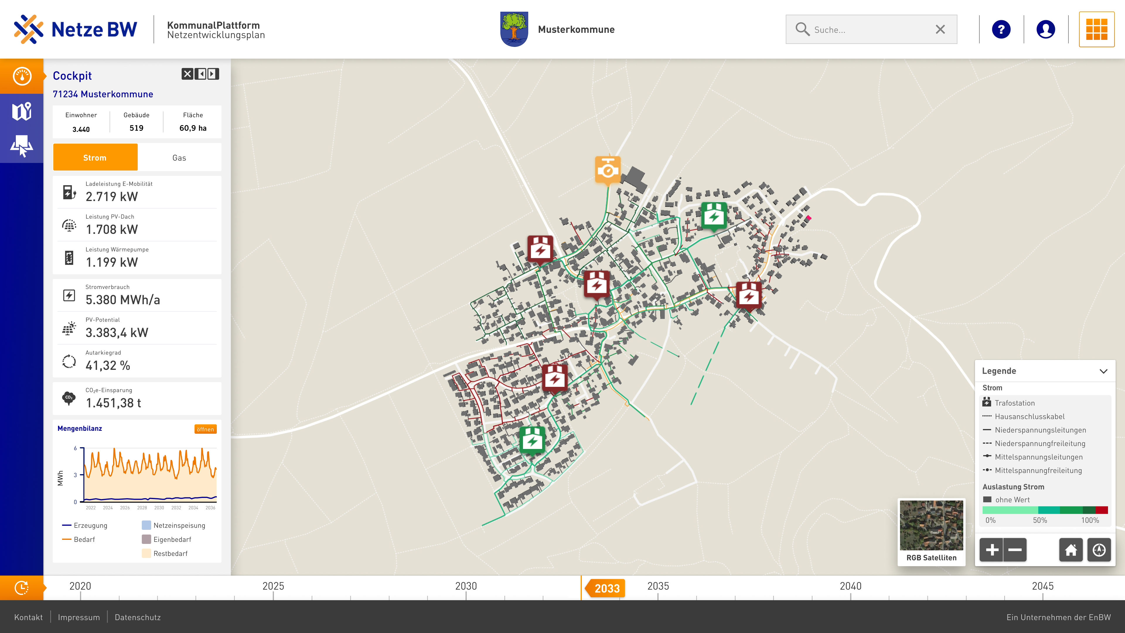Open Mengenbilanz with öffnen button
The width and height of the screenshot is (1125, 633).
[x=205, y=429]
